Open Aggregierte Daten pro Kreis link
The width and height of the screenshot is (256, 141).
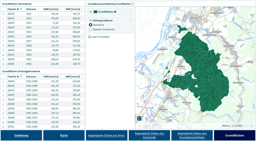point(107,135)
